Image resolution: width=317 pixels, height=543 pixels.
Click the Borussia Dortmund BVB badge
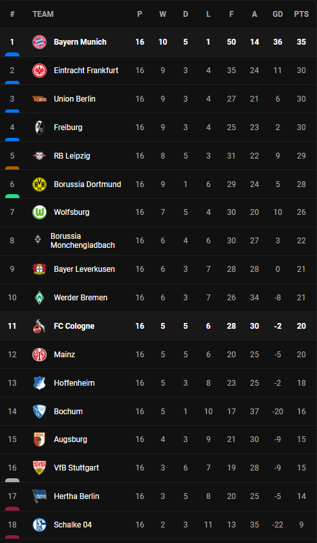[x=39, y=184]
